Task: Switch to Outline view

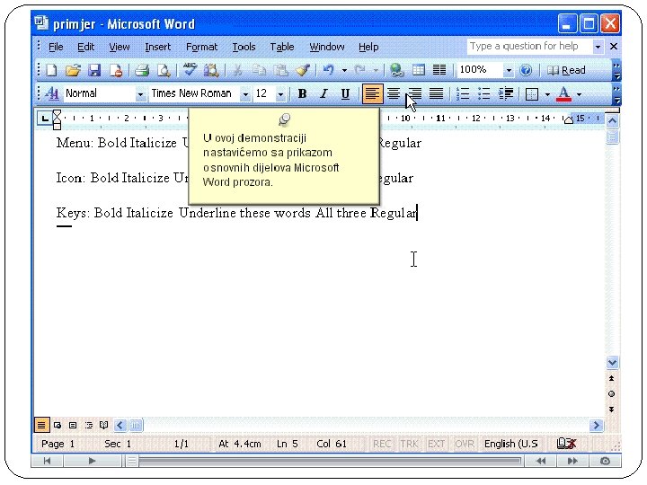Action: tap(88, 425)
